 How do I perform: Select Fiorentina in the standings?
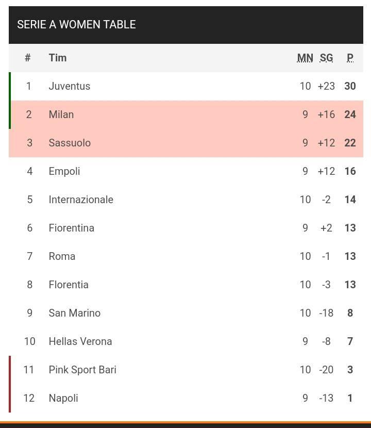(x=72, y=228)
